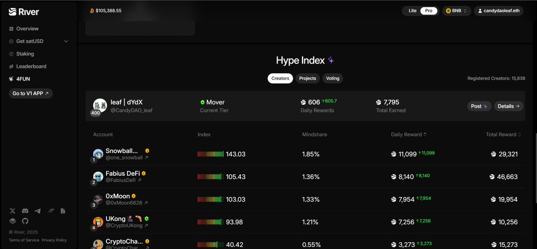Click the gold badge beside 0xMoon
Viewport: 537px width, 249px height.
[x=133, y=196]
